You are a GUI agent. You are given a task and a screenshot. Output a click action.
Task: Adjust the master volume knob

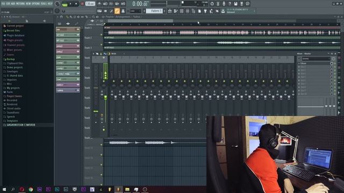pyautogui.click(x=58, y=4)
